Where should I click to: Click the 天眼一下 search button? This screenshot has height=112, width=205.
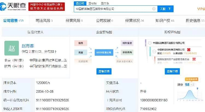[x=166, y=9]
